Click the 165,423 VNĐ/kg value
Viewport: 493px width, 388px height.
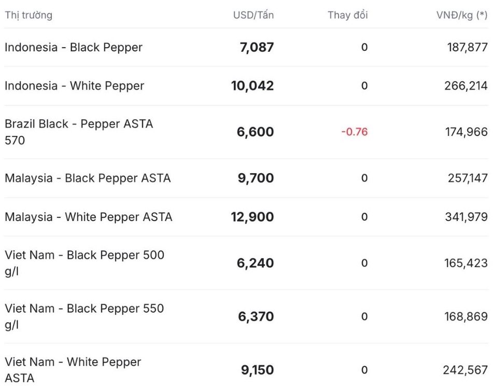point(466,263)
